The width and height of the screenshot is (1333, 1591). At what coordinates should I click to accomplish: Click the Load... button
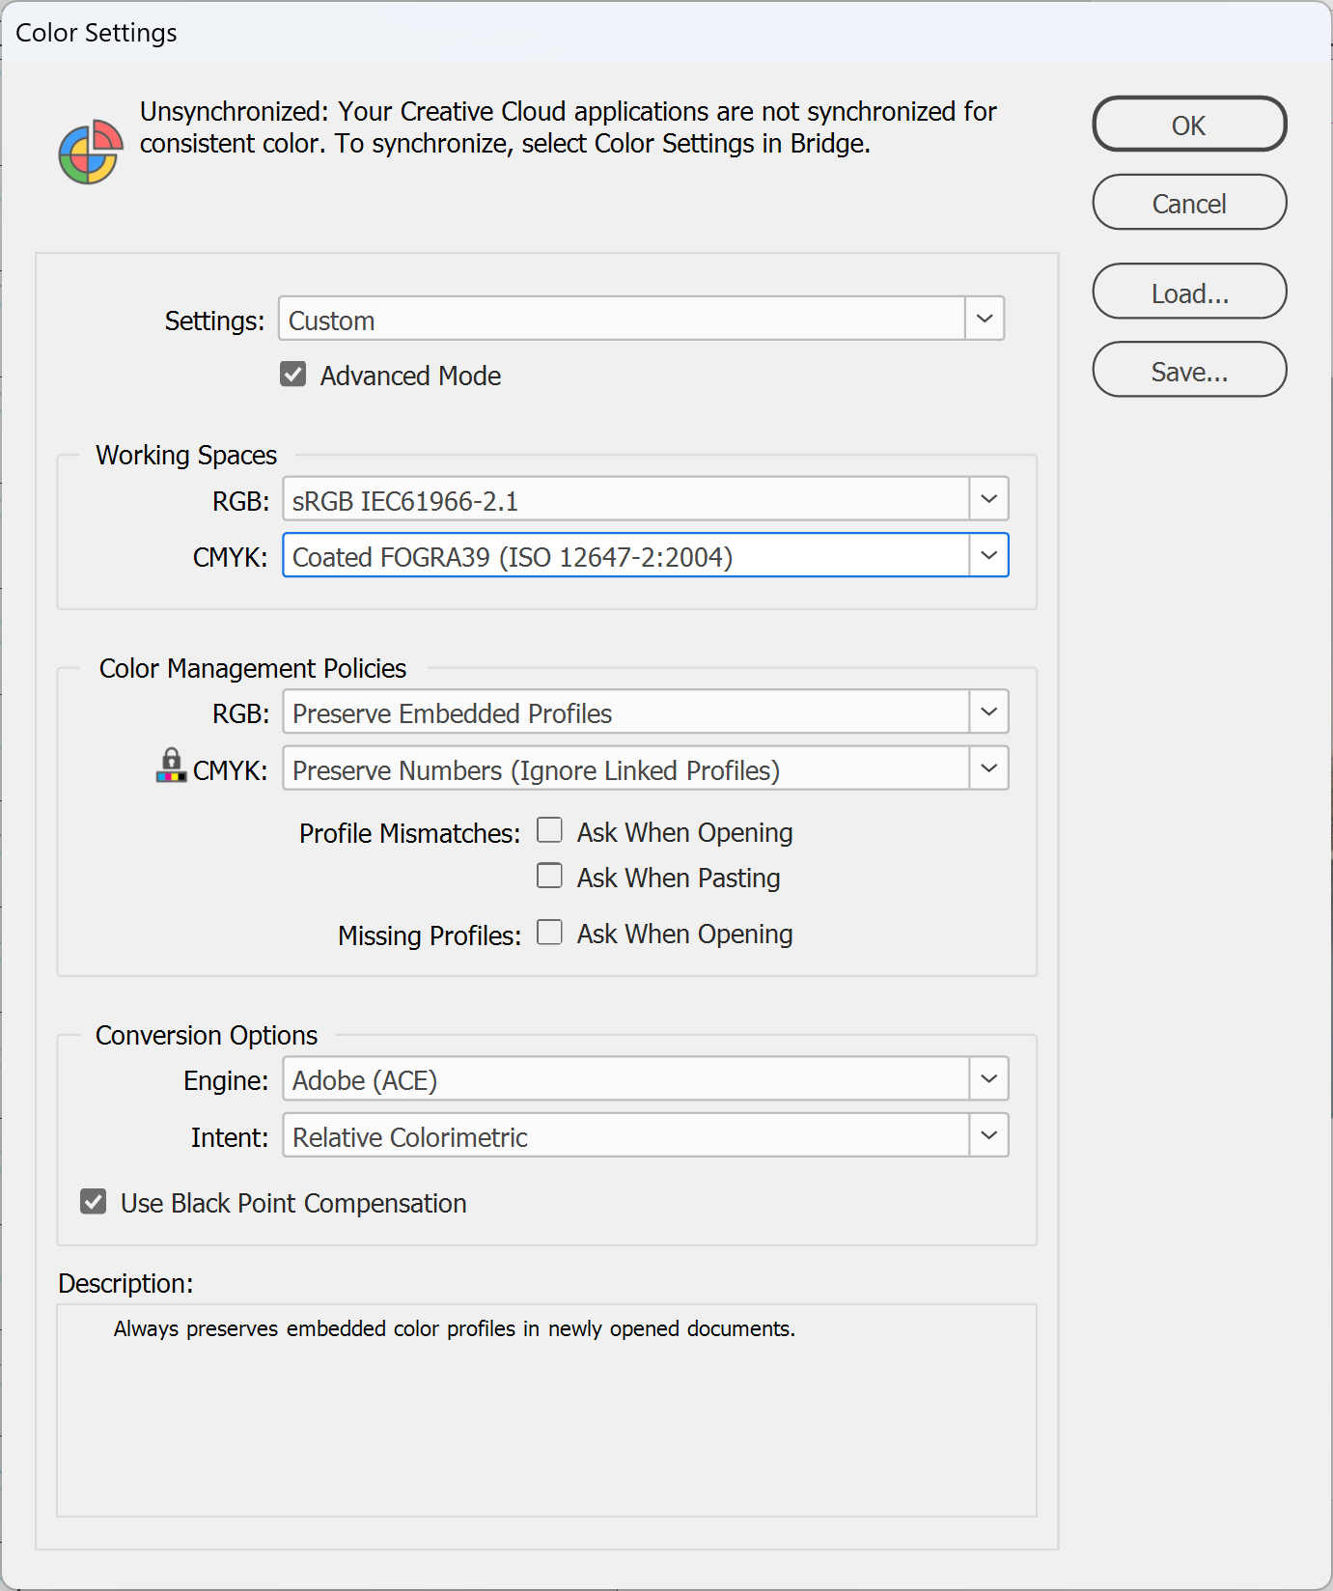[1189, 292]
